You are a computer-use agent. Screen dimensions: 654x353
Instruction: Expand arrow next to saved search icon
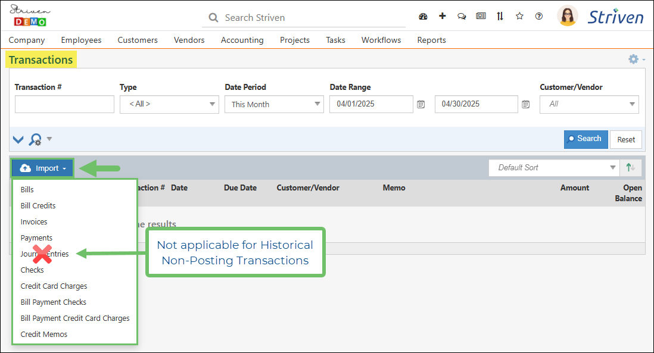click(x=49, y=139)
